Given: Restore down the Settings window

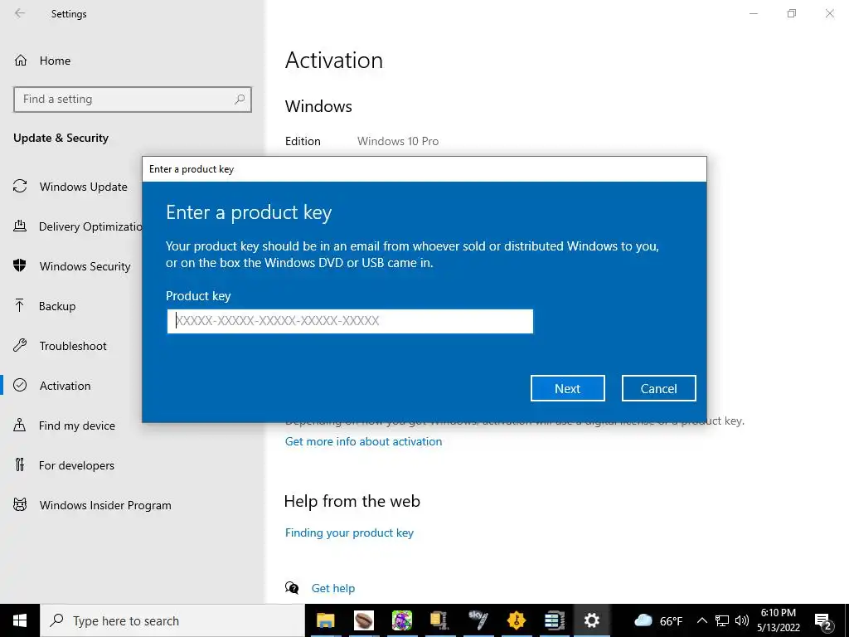Looking at the screenshot, I should [x=792, y=13].
